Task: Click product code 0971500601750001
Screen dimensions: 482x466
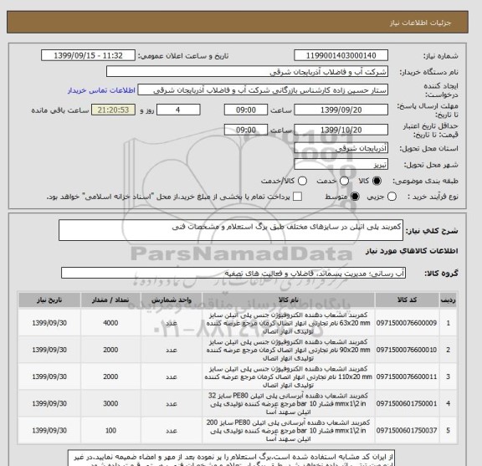Action: click(x=407, y=403)
